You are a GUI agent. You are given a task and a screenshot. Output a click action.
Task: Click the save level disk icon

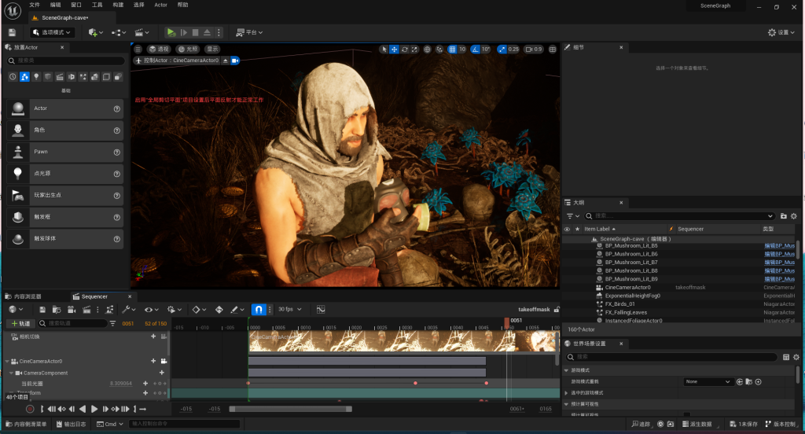[x=12, y=32]
